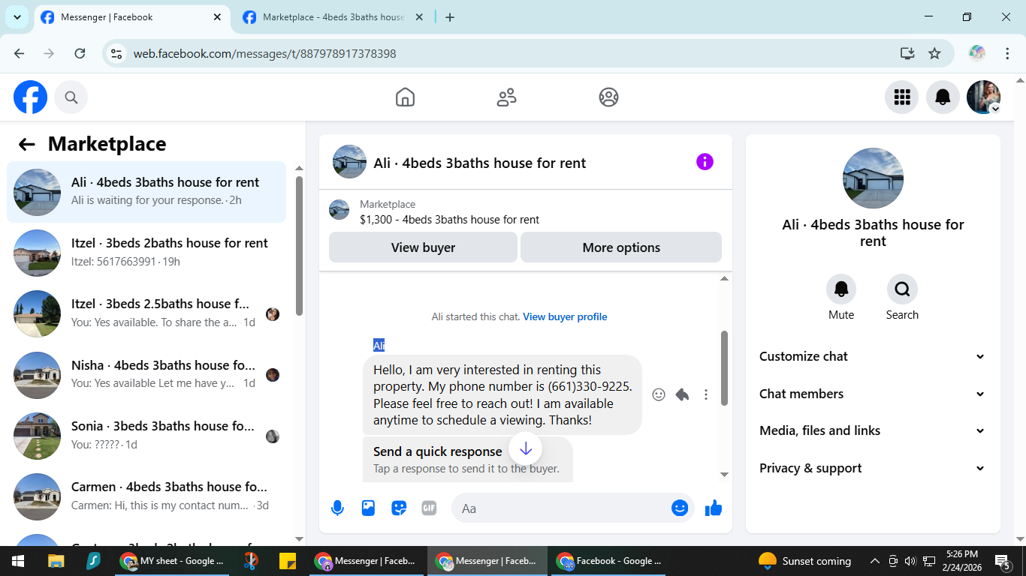Open the taskbar notification center icon
Viewport: 1026px width, 576px height.
[1003, 561]
